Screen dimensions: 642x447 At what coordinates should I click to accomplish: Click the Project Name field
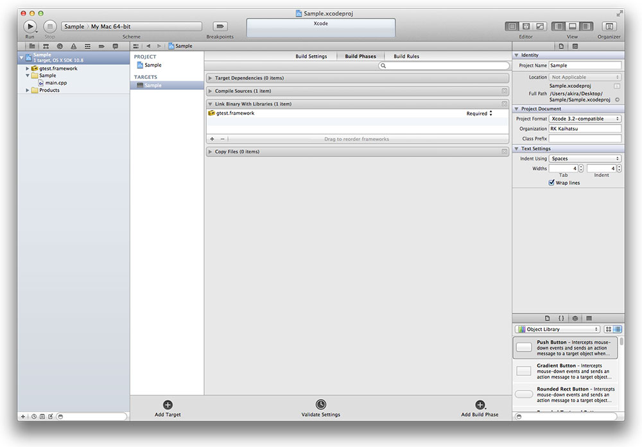coord(585,65)
